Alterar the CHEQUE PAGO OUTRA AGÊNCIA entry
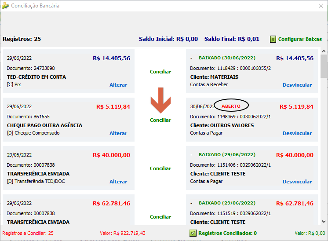The width and height of the screenshot is (328, 241). (x=118, y=133)
